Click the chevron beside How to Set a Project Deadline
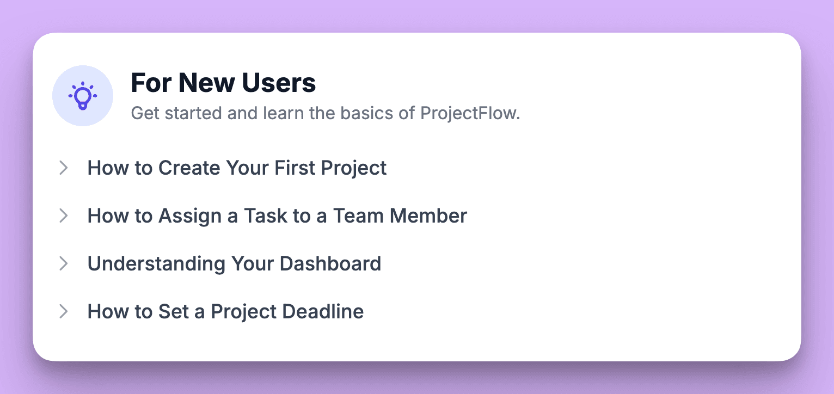834x394 pixels. point(64,311)
